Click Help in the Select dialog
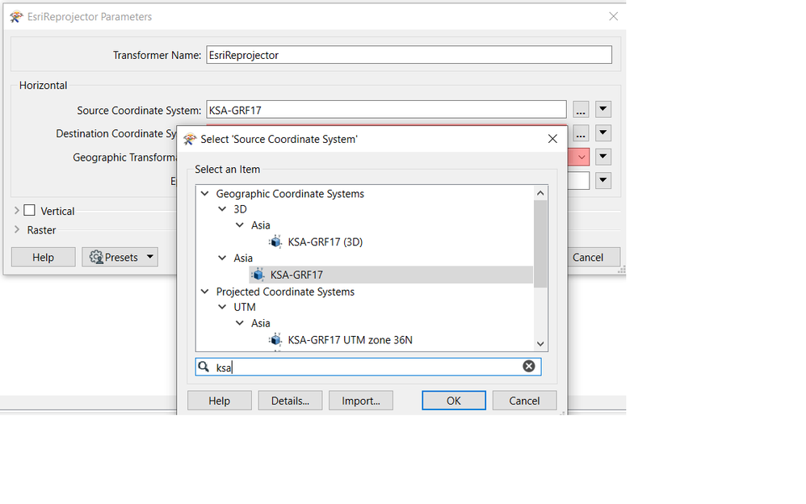 (x=220, y=400)
